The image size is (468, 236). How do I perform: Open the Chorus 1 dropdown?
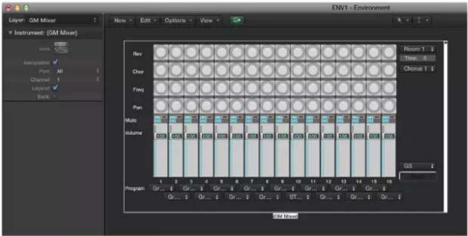(418, 69)
